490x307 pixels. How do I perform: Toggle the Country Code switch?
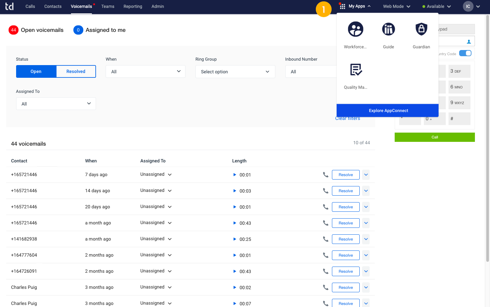click(465, 53)
